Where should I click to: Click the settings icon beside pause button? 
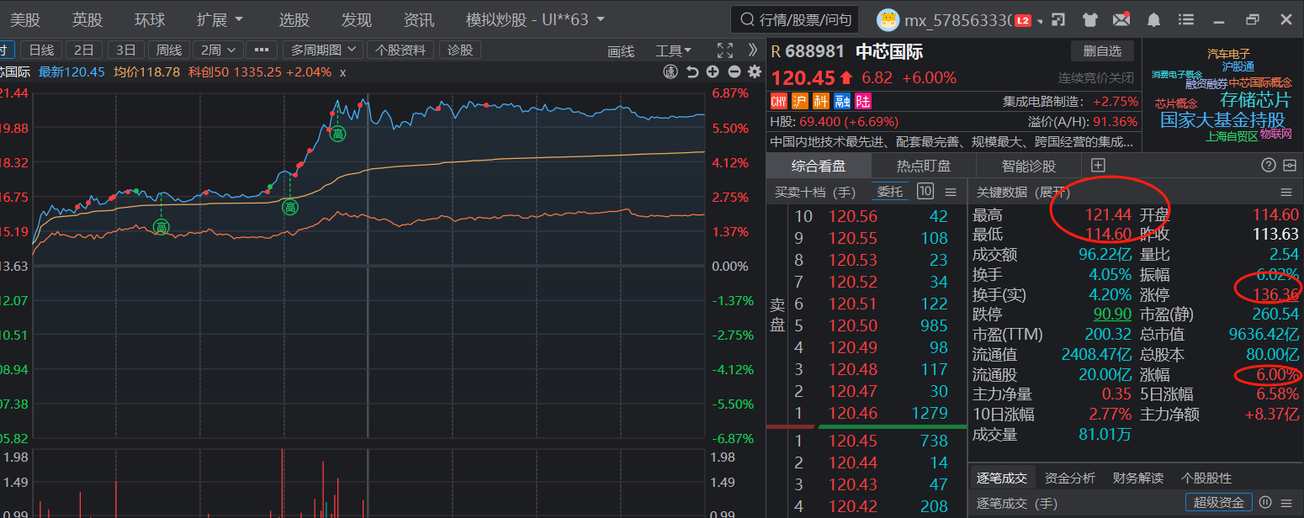tap(1287, 502)
